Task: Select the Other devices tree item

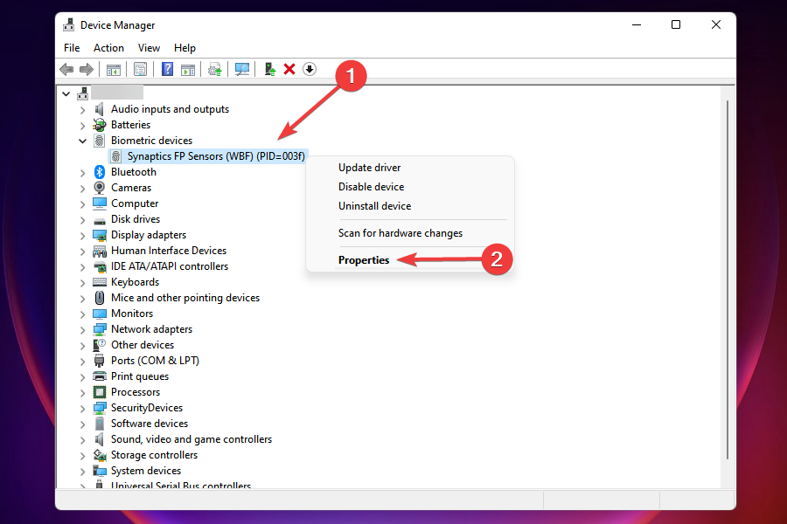Action: coord(143,344)
